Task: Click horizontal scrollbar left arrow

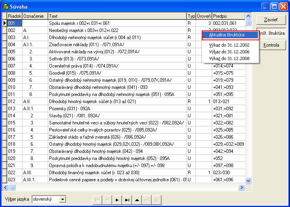Action: coord(6,187)
